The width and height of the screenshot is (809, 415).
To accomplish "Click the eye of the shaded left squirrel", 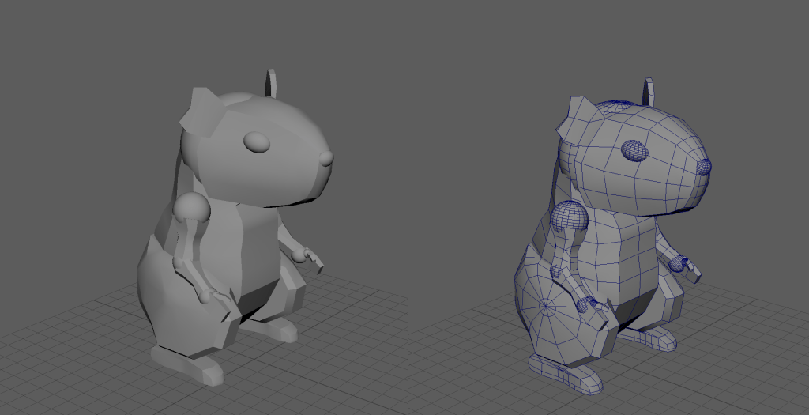I will [257, 141].
